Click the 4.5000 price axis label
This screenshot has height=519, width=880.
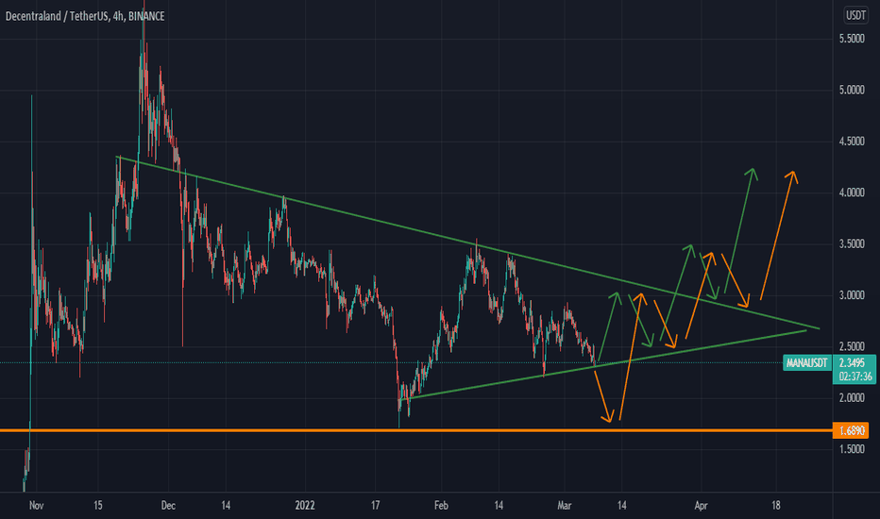852,142
